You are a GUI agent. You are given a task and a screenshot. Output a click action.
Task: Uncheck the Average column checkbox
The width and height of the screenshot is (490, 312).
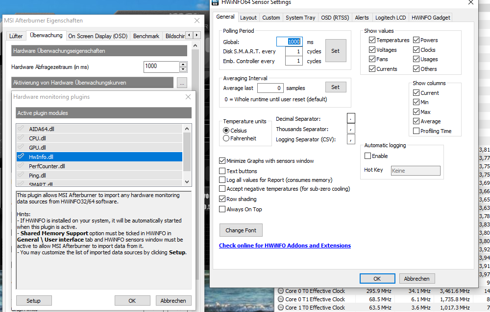coord(416,121)
